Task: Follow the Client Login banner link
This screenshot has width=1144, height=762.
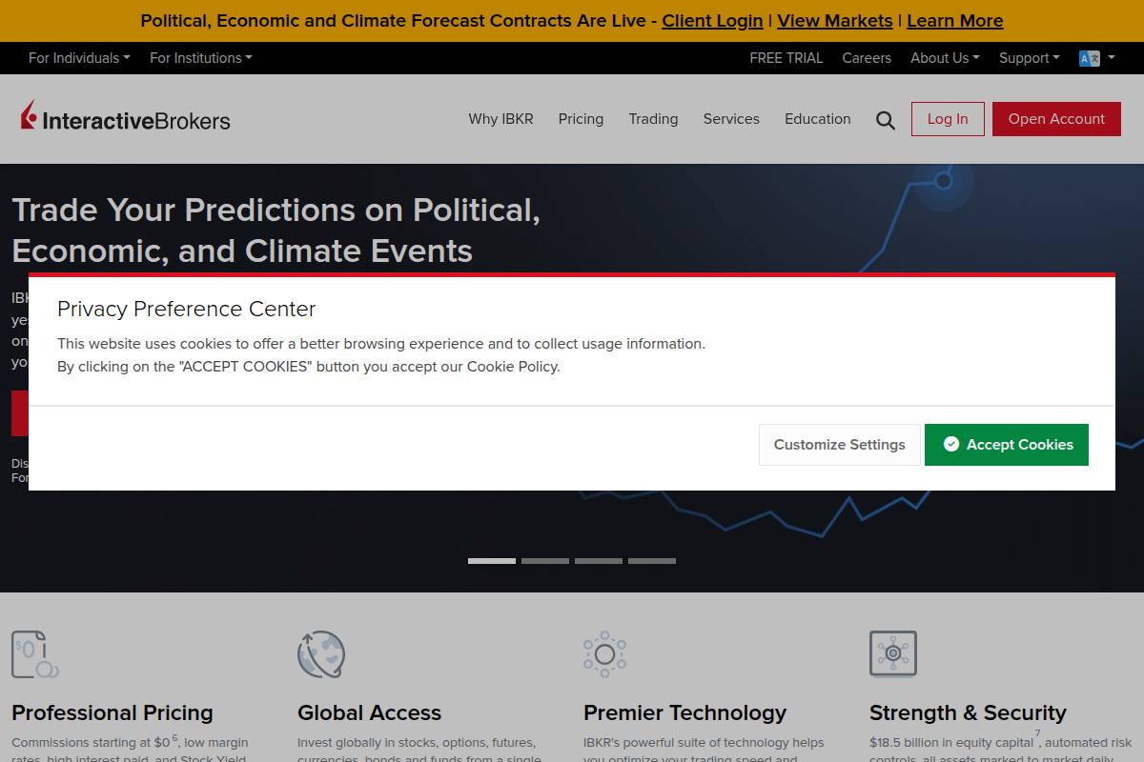Action: [712, 21]
